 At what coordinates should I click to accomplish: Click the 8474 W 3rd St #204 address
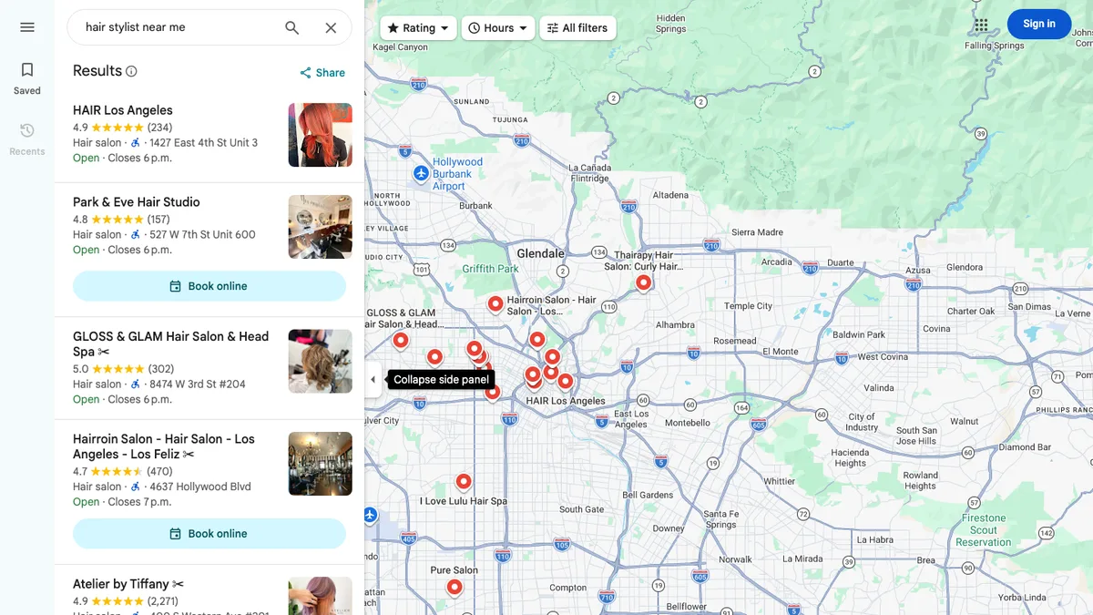click(198, 384)
